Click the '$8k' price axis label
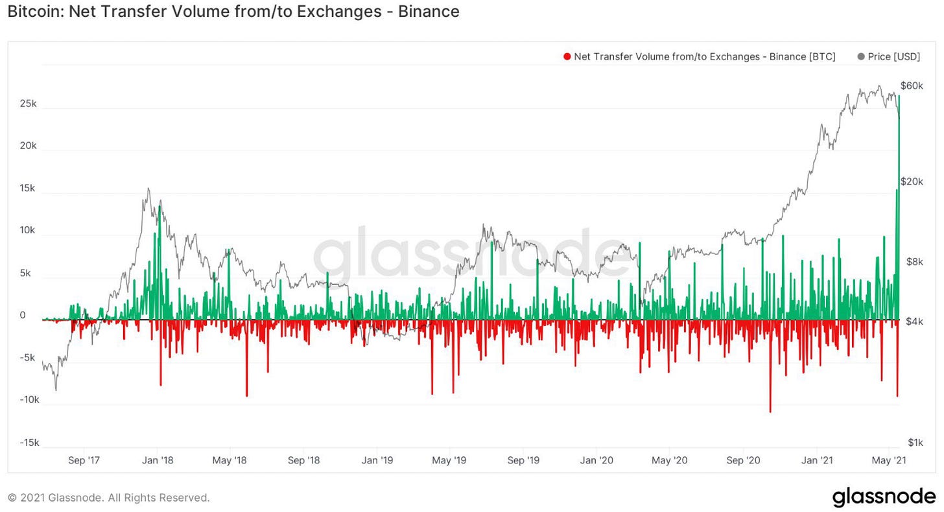The image size is (944, 512). click(914, 262)
